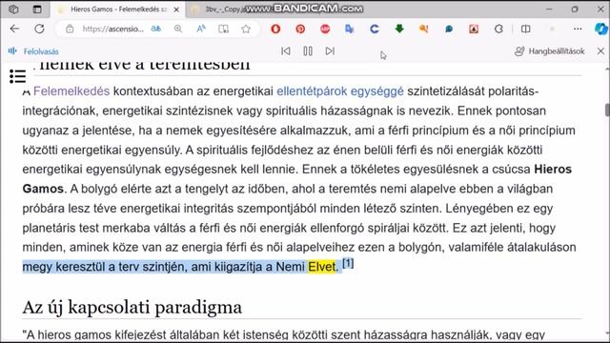
Task: View site information lock icon
Action: point(70,29)
